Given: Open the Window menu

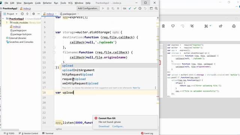Looking at the screenshot, I should tap(79, 3).
